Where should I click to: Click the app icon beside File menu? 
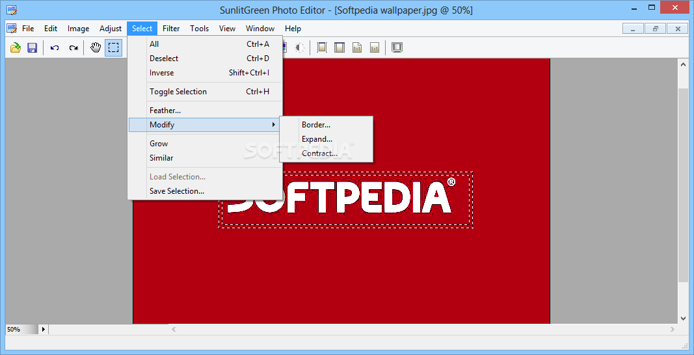pos(12,29)
